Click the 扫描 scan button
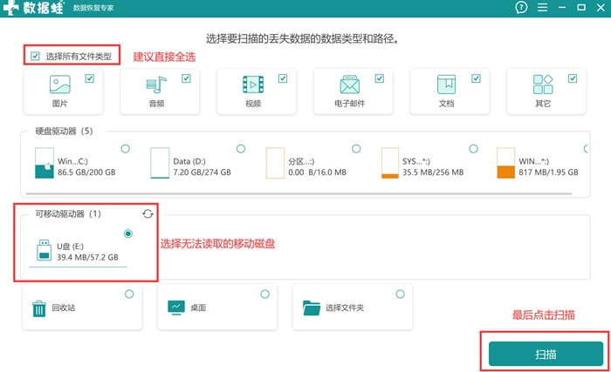611x372 pixels. click(546, 354)
